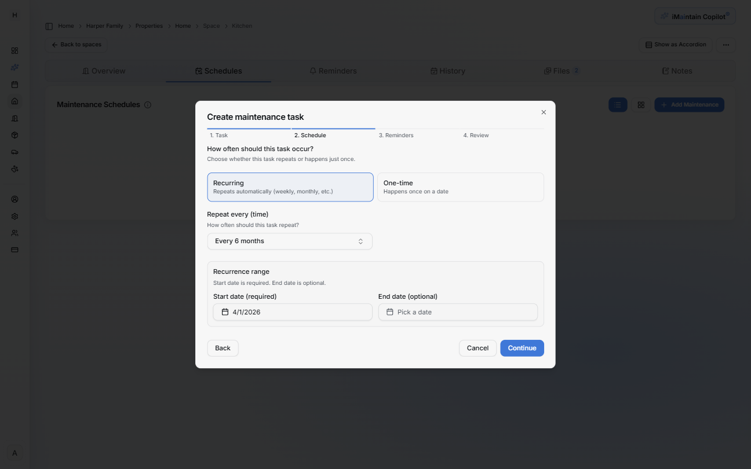
Task: Select the package/inventory icon in sidebar
Action: pyautogui.click(x=14, y=135)
